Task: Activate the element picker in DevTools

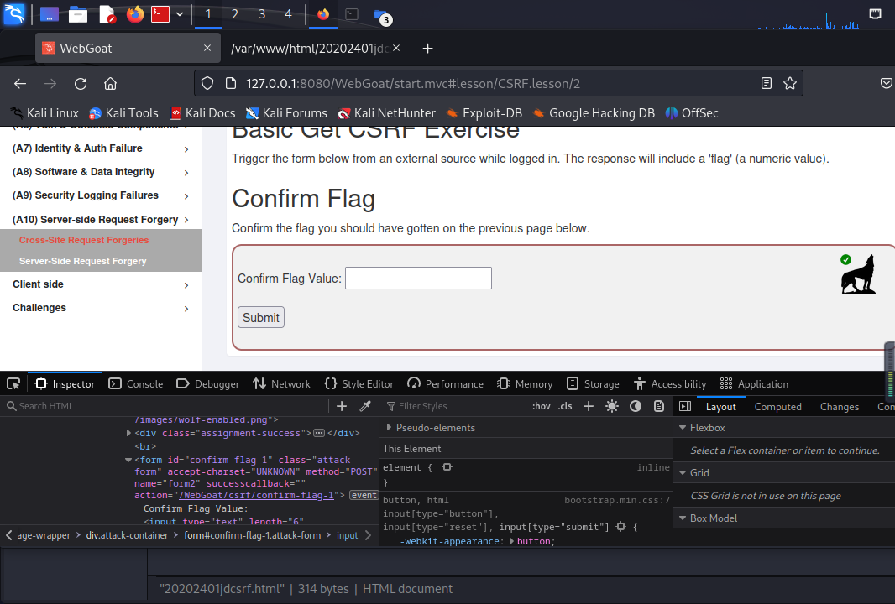Action: pos(13,384)
